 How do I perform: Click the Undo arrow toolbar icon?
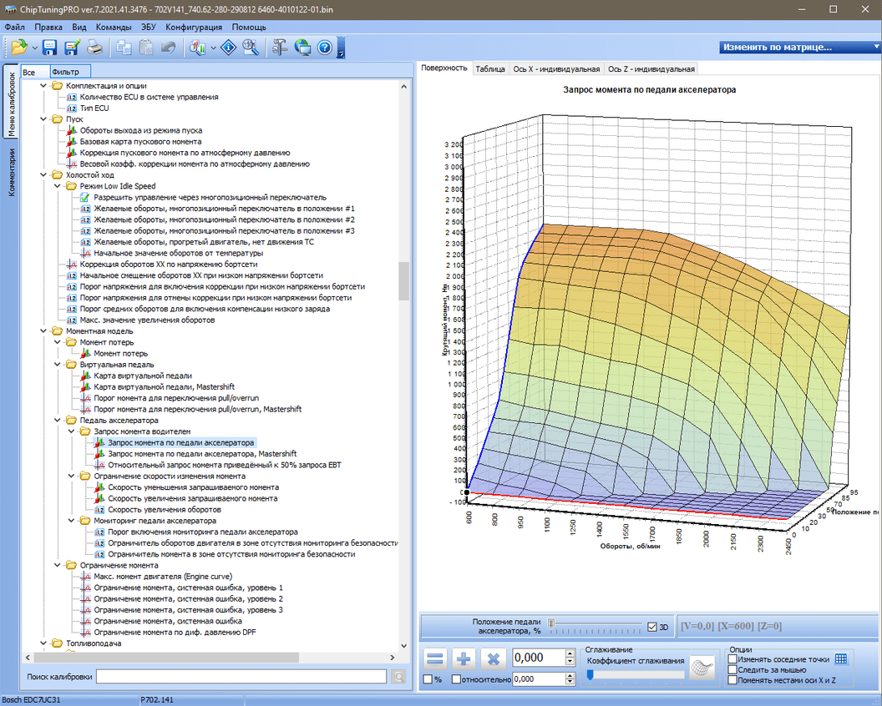pyautogui.click(x=168, y=48)
